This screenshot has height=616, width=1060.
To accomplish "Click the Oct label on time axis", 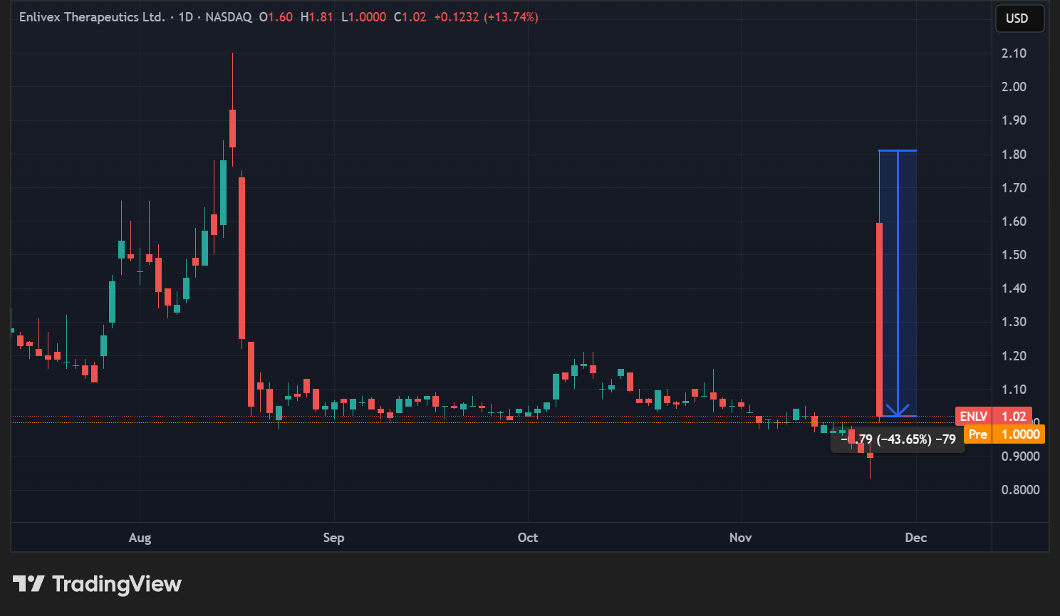I will pyautogui.click(x=528, y=538).
